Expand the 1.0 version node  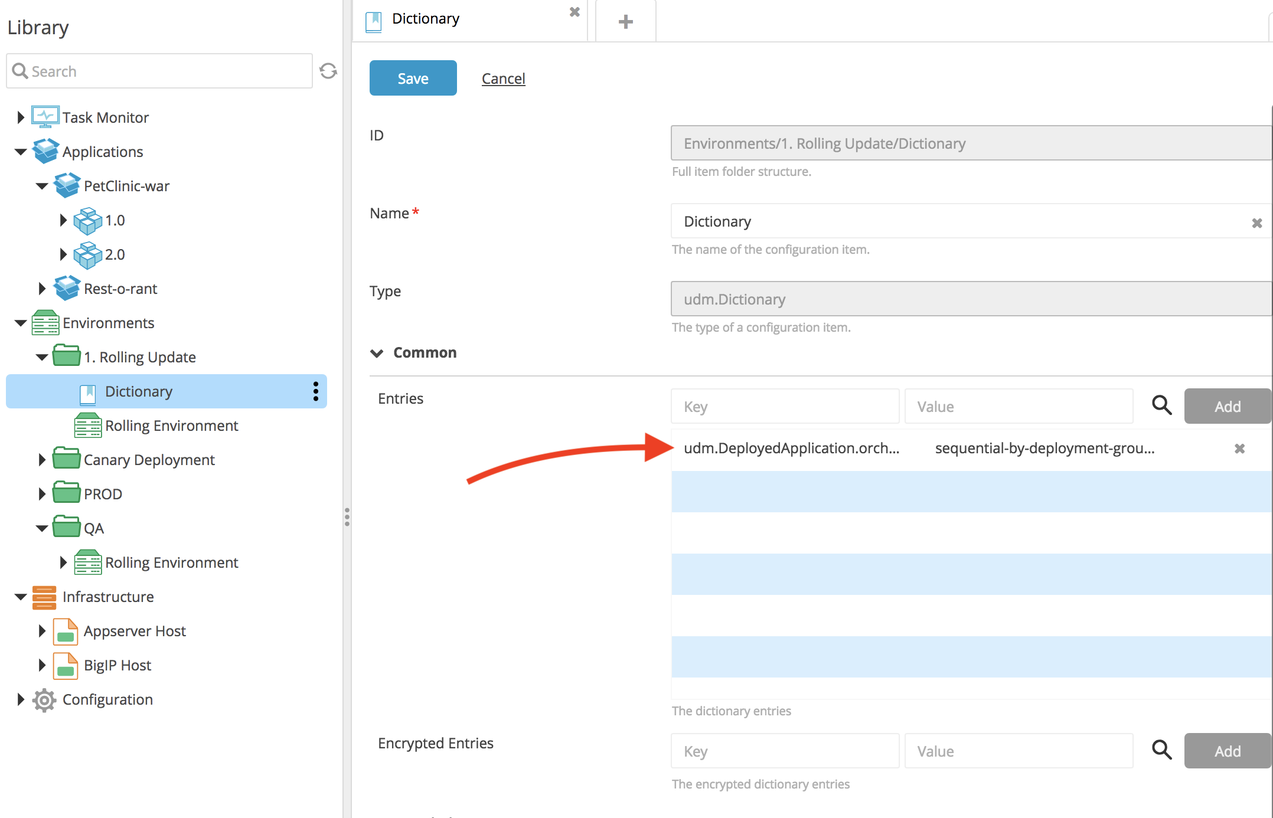(x=63, y=220)
